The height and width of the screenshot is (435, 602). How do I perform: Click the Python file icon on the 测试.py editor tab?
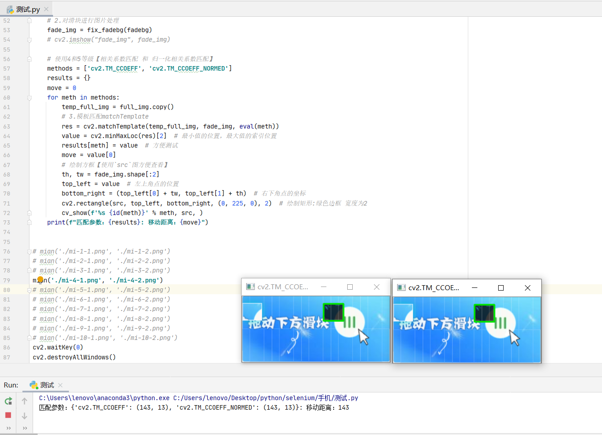point(10,9)
